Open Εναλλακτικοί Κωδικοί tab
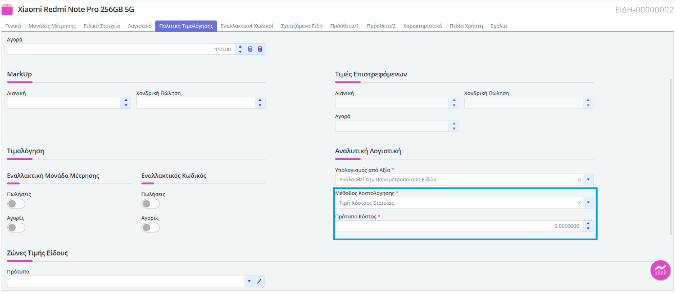This screenshot has height=293, width=676. tap(247, 26)
